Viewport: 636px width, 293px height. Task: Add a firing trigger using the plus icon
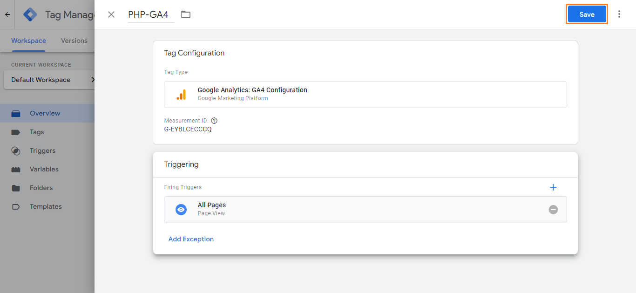[553, 187]
